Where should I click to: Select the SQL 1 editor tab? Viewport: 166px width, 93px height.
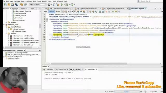60,9
